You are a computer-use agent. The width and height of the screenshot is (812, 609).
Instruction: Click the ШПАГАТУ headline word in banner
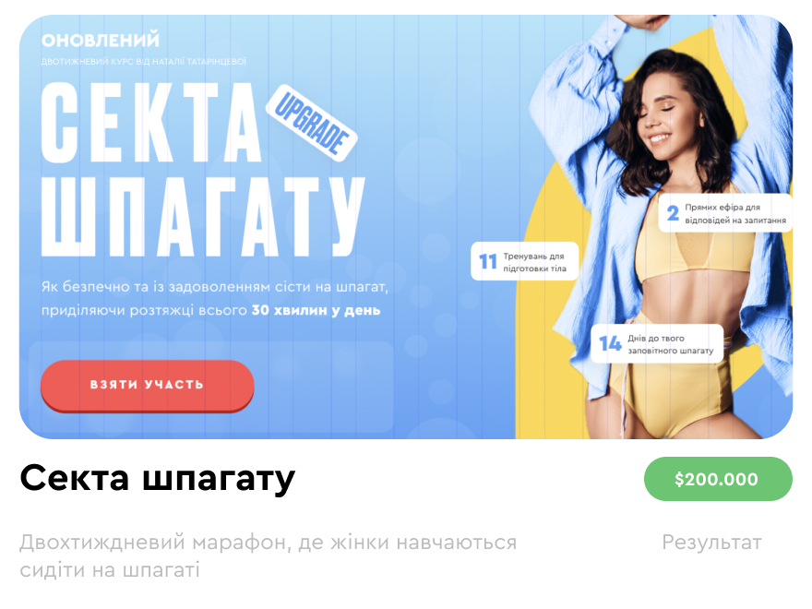[203, 216]
